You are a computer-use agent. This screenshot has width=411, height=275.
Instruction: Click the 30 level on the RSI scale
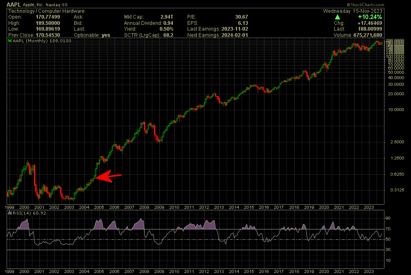point(388,250)
